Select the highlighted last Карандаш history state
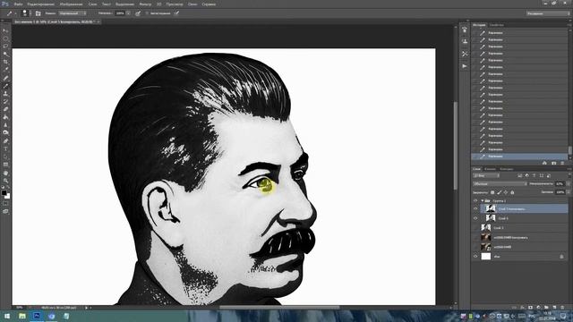573x322 pixels. pyautogui.click(x=519, y=157)
